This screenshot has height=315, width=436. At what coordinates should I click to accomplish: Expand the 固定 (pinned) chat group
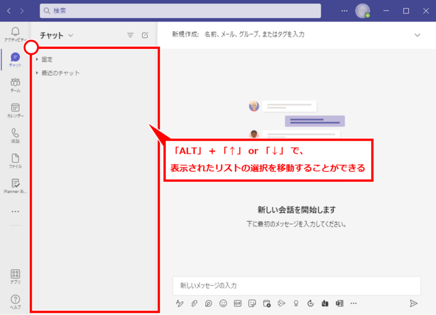point(44,59)
